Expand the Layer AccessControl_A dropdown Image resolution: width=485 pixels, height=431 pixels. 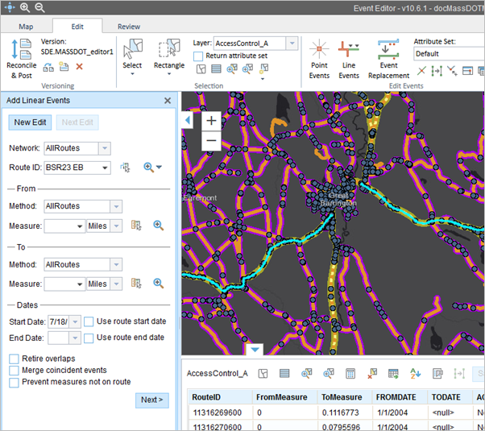(x=292, y=43)
